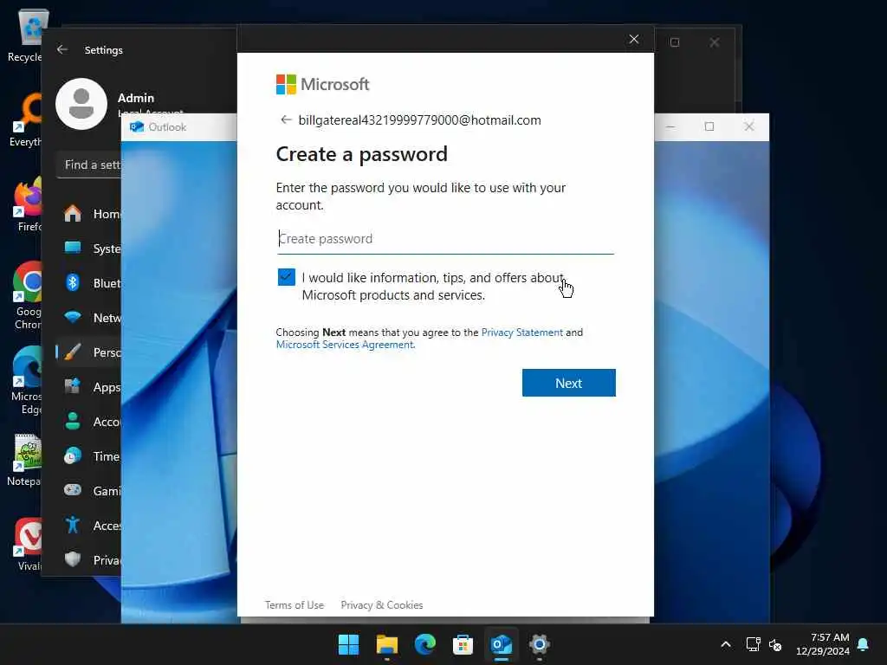Viewport: 887px width, 665px height.
Task: Click Settings gear in taskbar
Action: (x=539, y=644)
